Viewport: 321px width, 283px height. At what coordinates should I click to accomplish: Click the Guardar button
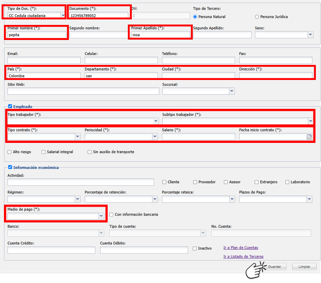[275, 267]
